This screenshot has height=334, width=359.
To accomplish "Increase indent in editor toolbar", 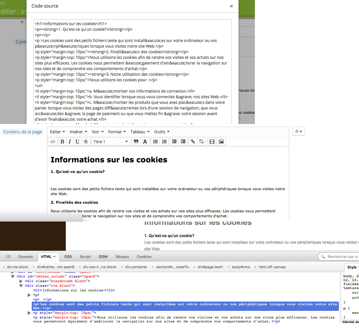I will pos(183,142).
